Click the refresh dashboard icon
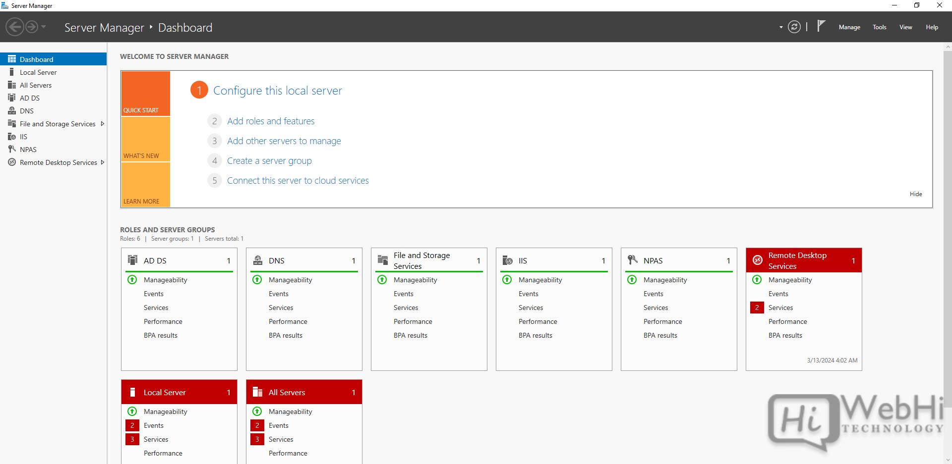Image resolution: width=952 pixels, height=464 pixels. (794, 27)
